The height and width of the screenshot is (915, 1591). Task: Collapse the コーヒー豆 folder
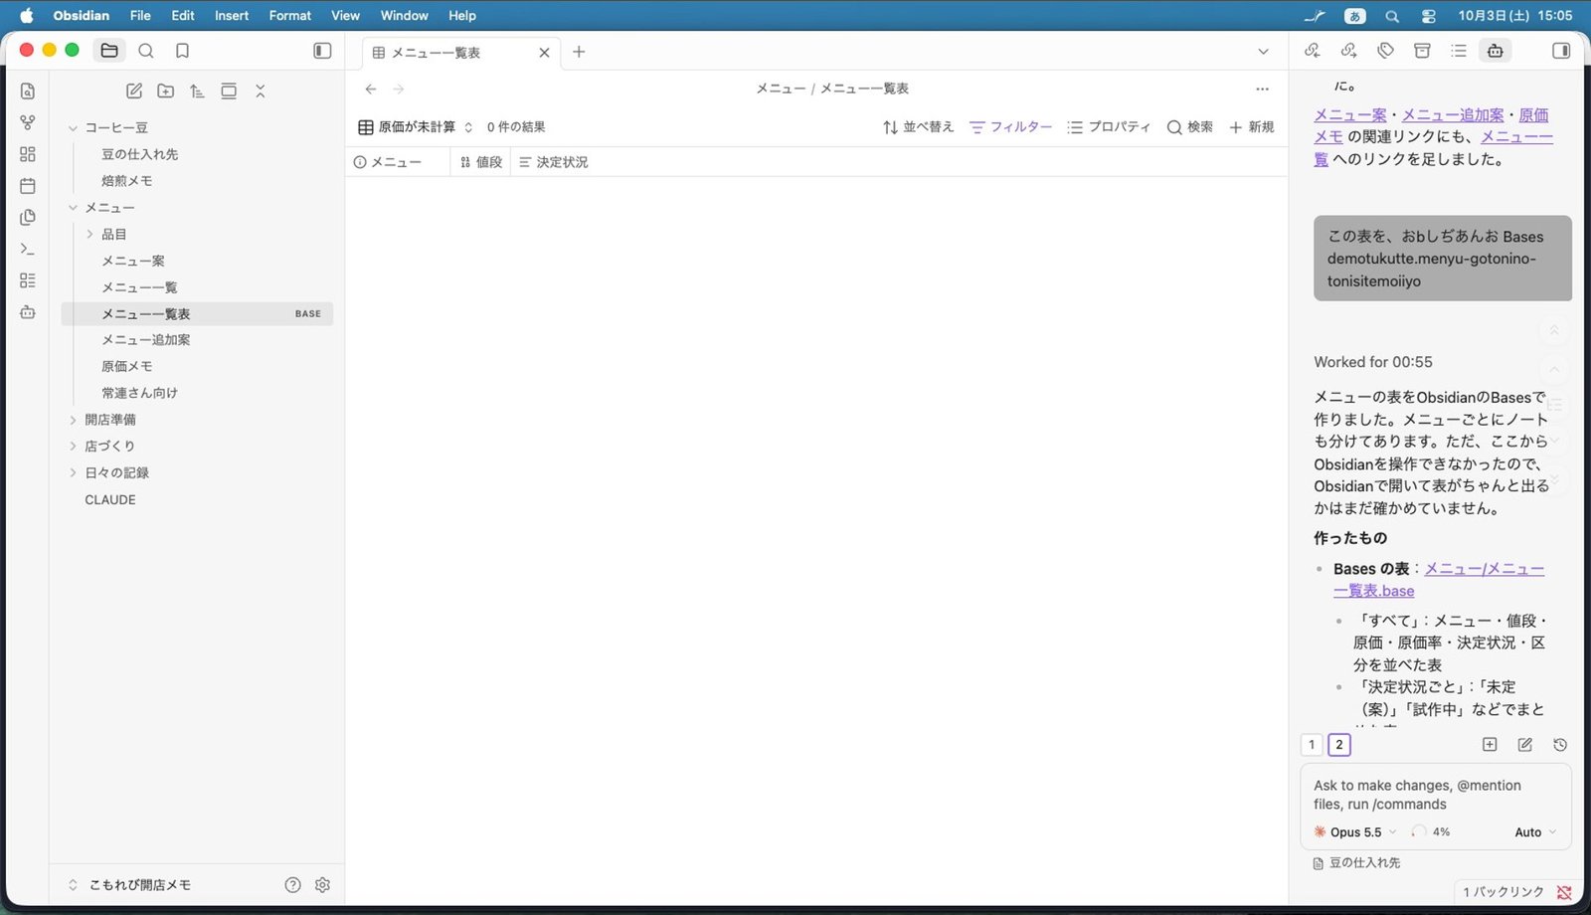coord(73,127)
